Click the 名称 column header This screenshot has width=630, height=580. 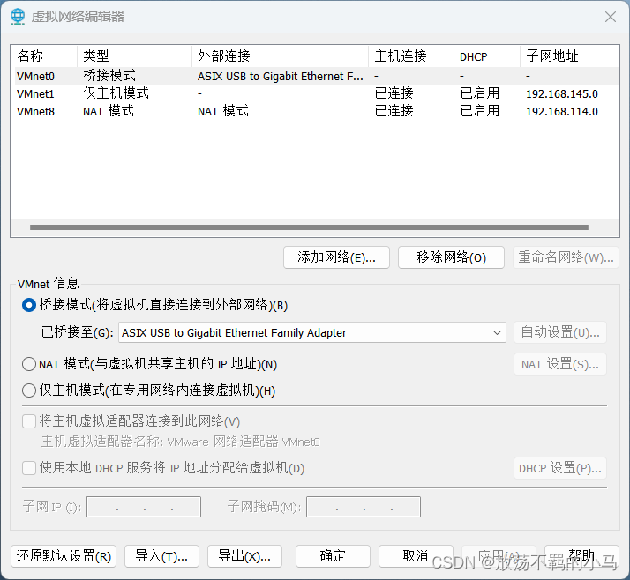pos(44,56)
